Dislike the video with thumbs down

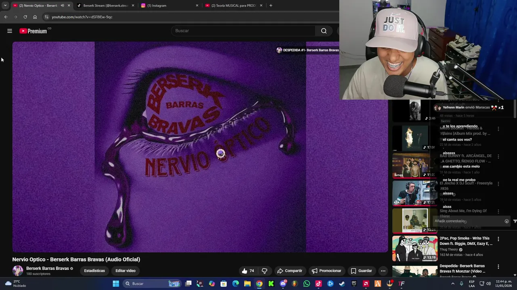click(x=265, y=271)
